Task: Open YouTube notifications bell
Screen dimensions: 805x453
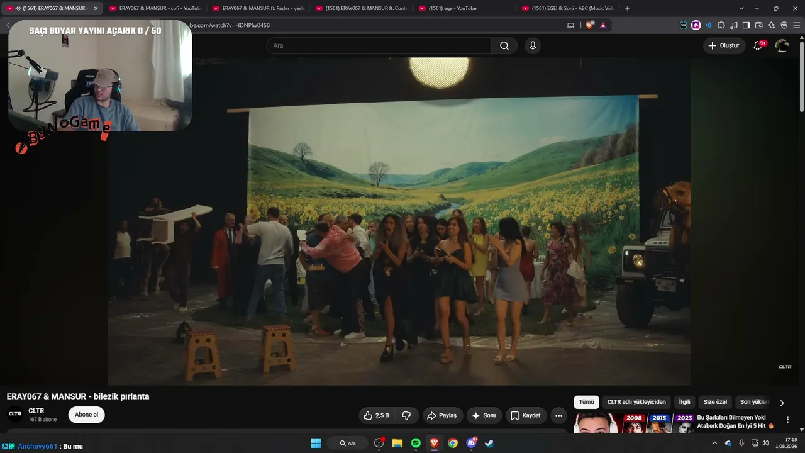Action: coord(758,45)
